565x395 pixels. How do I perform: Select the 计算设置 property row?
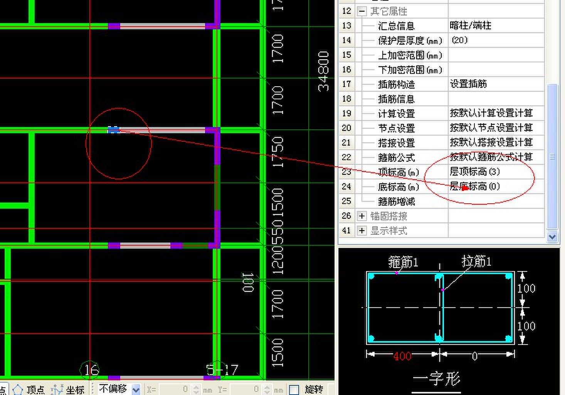(441, 114)
